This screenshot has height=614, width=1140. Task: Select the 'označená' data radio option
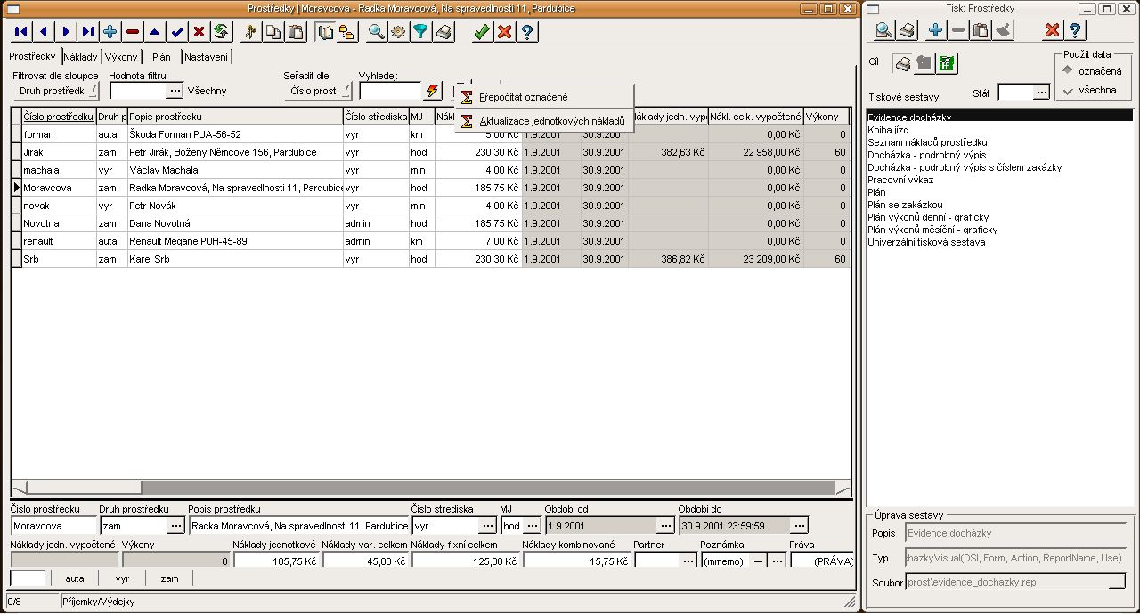[x=1069, y=70]
